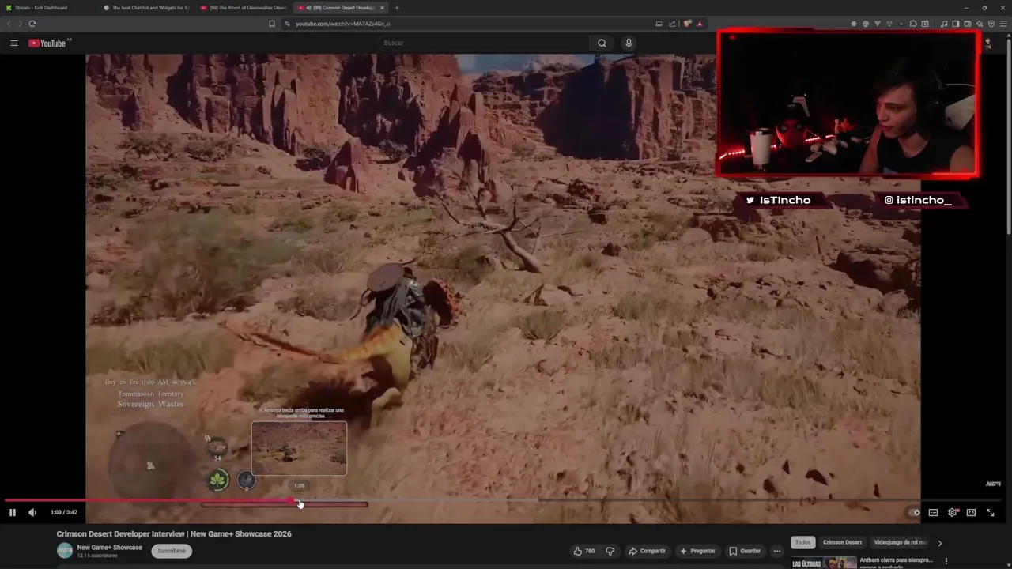The width and height of the screenshot is (1012, 569).
Task: Open the more actions ellipsis below the video
Action: pos(777,551)
